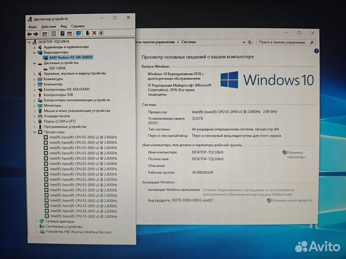Scan for hardware changes monitor icon
This screenshot has width=346, height=259.
78,33
